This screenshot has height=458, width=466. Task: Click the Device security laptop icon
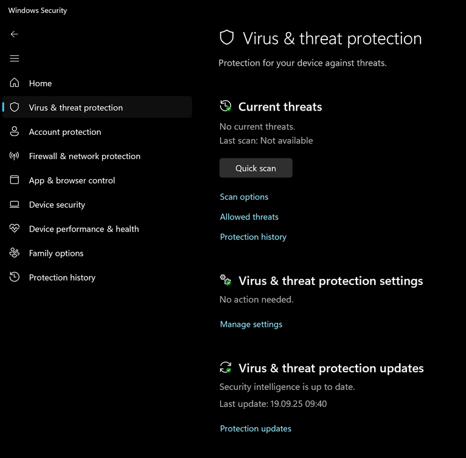15,205
